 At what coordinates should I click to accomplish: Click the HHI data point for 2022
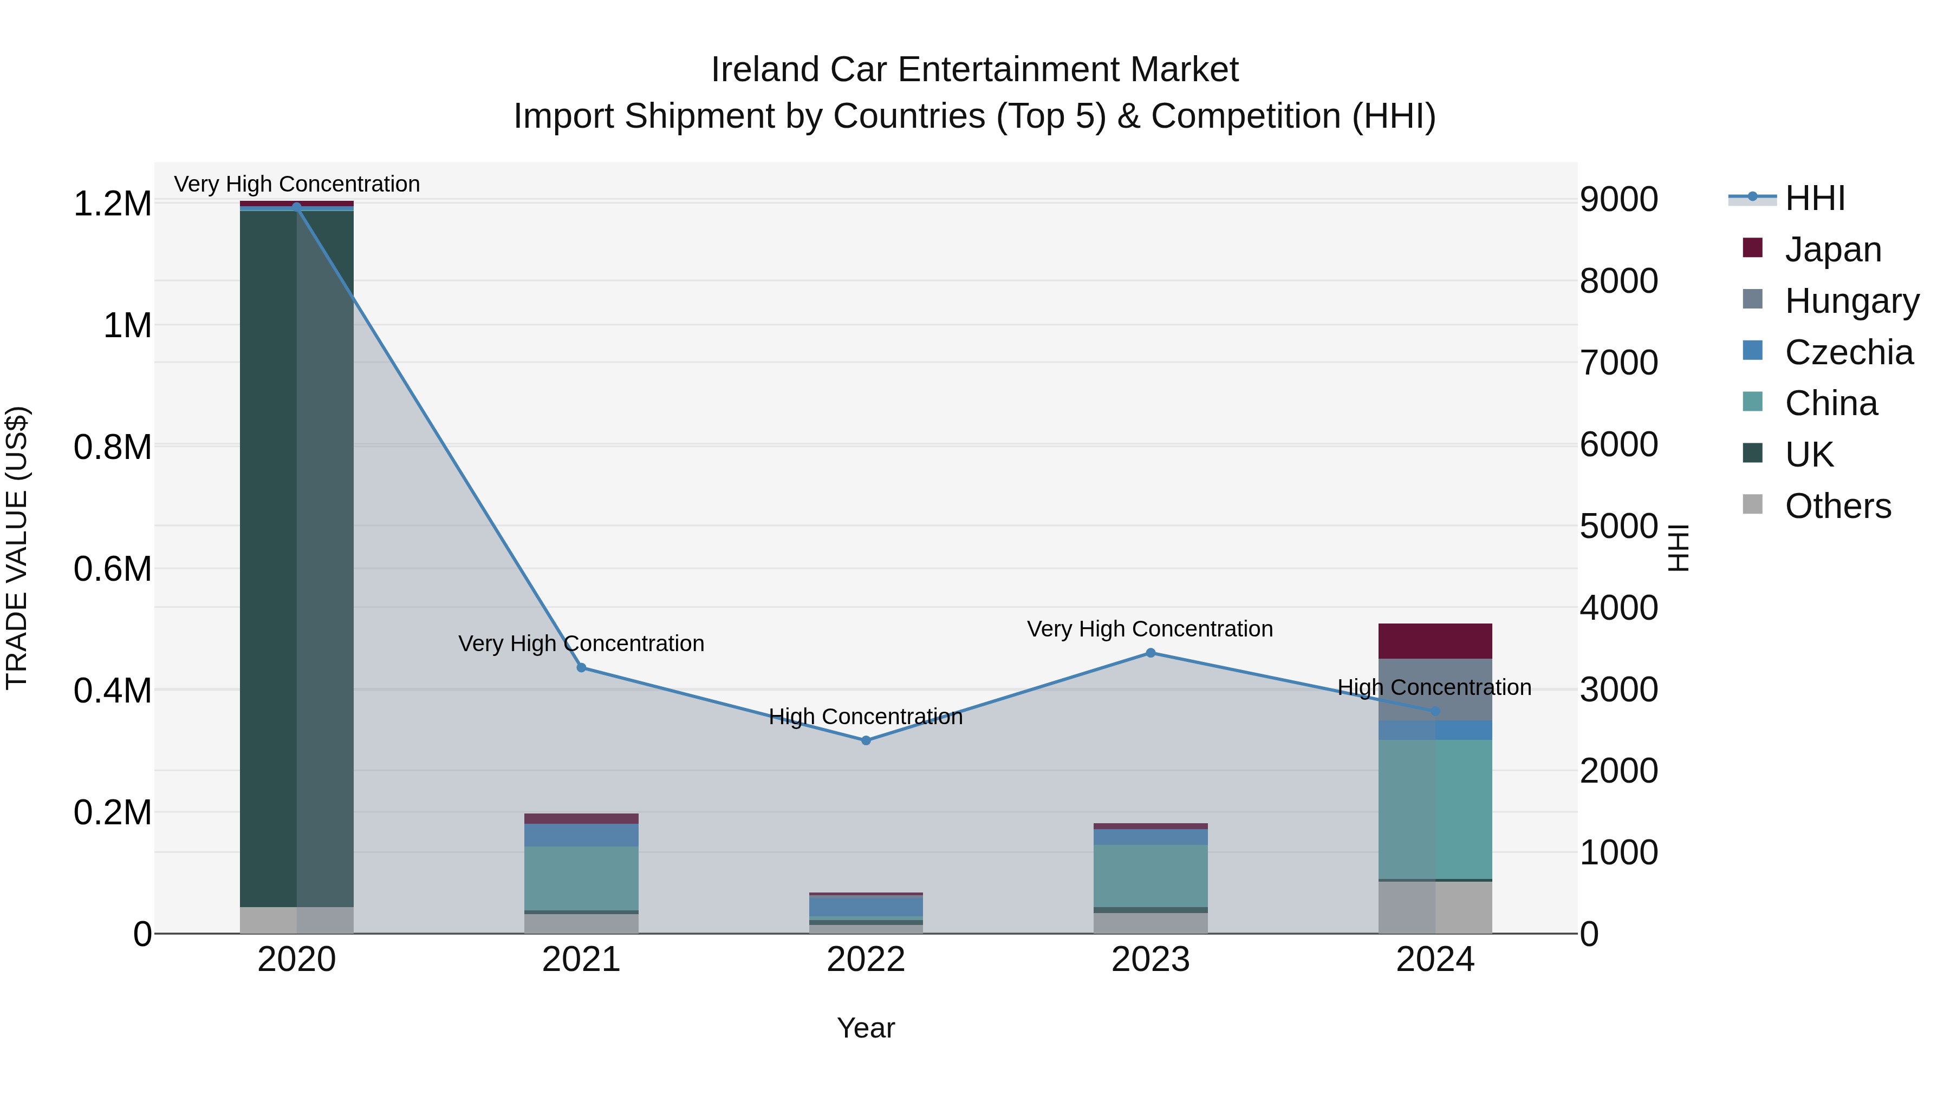pos(866,740)
